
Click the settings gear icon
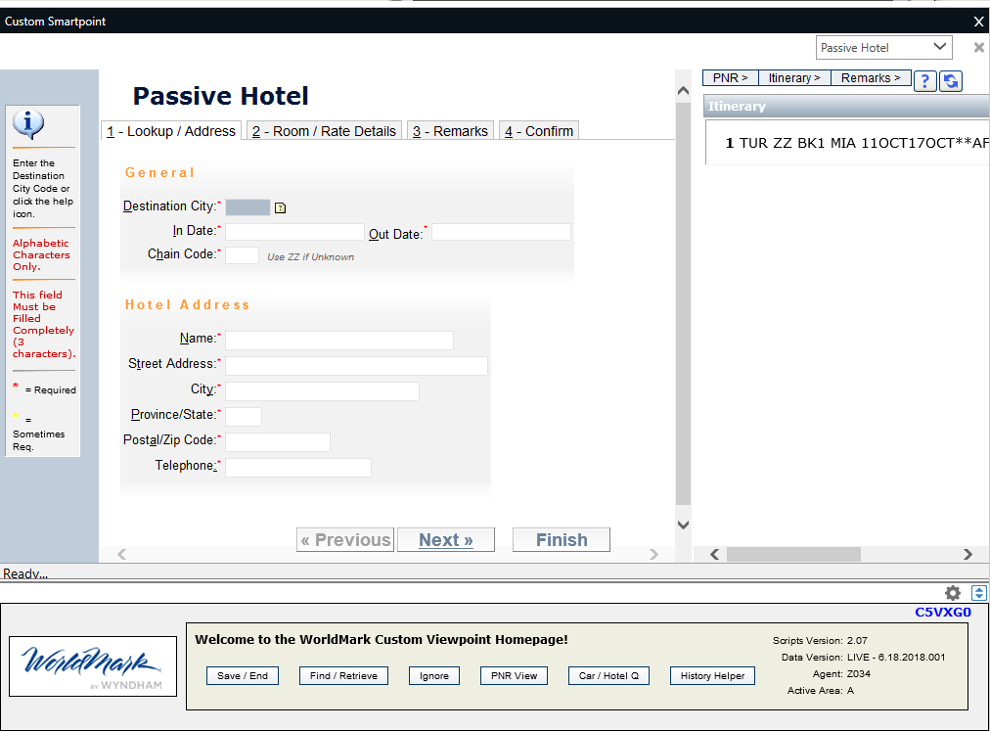point(953,592)
